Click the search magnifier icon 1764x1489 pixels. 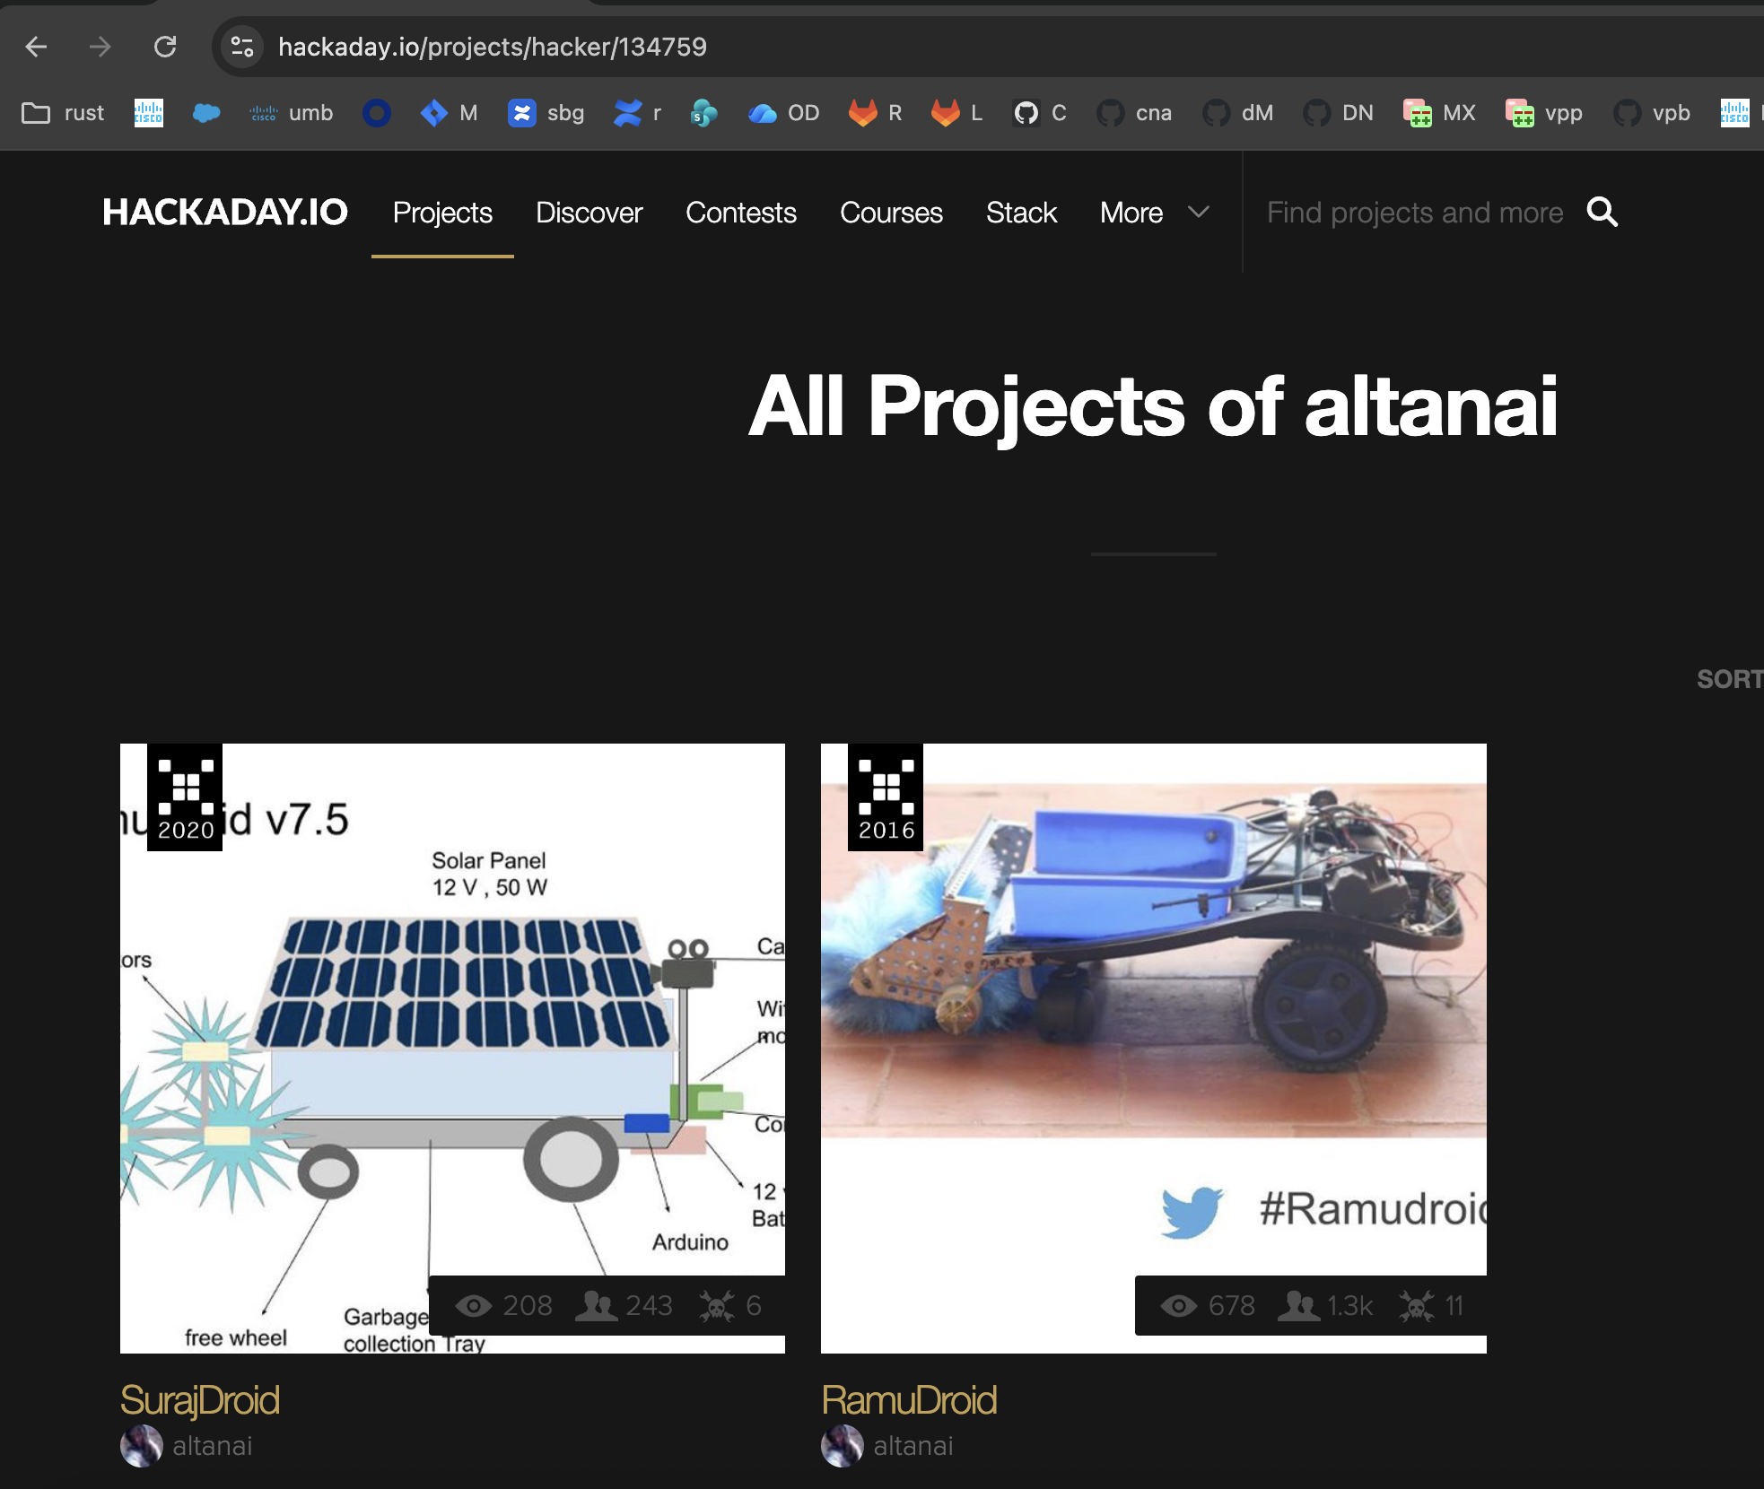click(x=1602, y=213)
